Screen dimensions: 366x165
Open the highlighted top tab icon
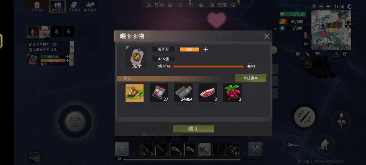57,6
